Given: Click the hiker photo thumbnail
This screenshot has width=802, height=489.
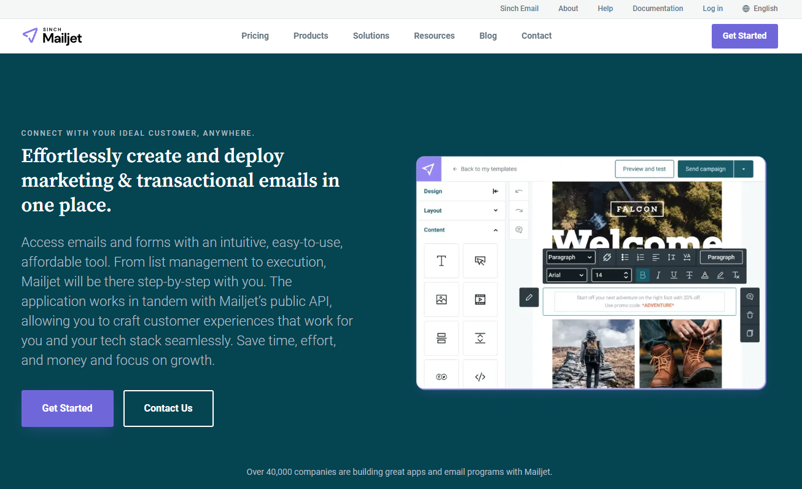Looking at the screenshot, I should coord(593,354).
